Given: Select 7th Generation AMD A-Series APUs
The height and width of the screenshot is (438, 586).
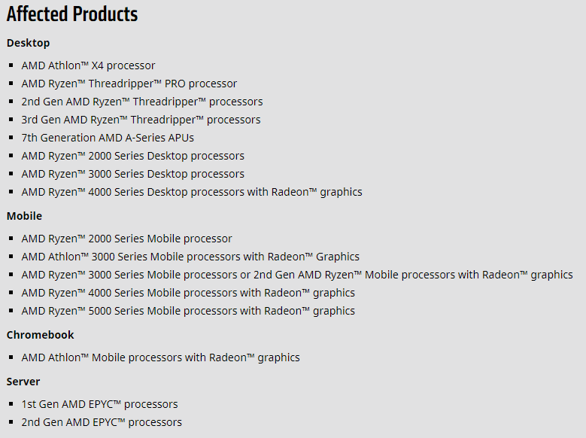Looking at the screenshot, I should 108,138.
